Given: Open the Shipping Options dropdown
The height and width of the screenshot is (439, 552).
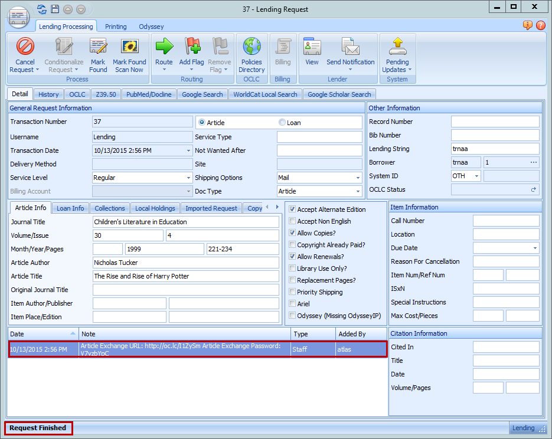Looking at the screenshot, I should coord(358,178).
